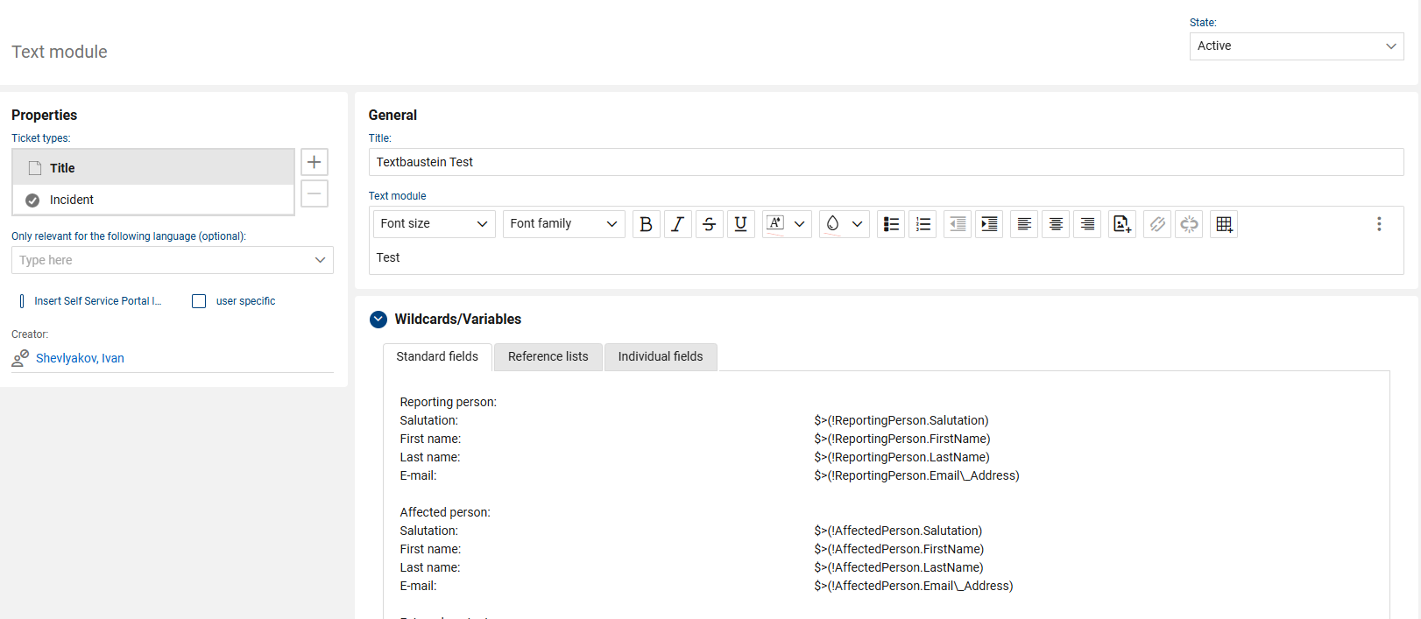Click the Title field containing Textbaustein Test
Screen dimensions: 1421x619
click(x=886, y=162)
